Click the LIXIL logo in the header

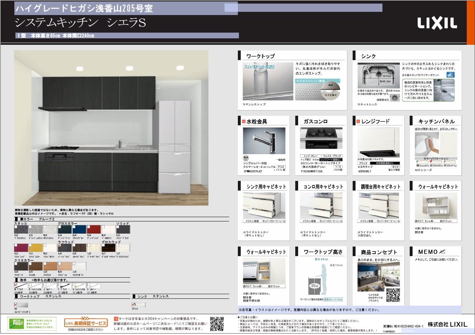coord(437,23)
